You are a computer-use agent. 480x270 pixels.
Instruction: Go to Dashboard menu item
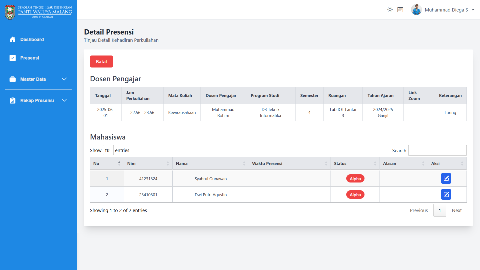point(32,39)
